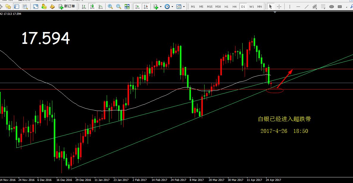Click the yellow 白银已经进入超跌带 annotation

point(284,119)
